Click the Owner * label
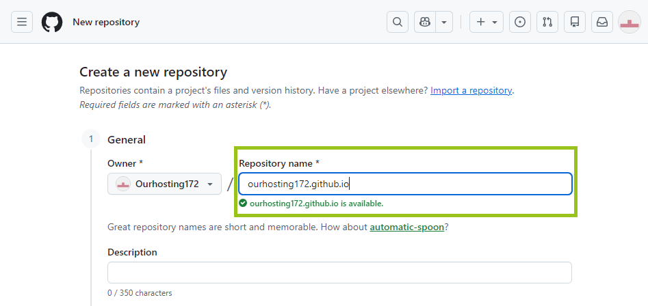This screenshot has height=306, width=648. tap(125, 163)
